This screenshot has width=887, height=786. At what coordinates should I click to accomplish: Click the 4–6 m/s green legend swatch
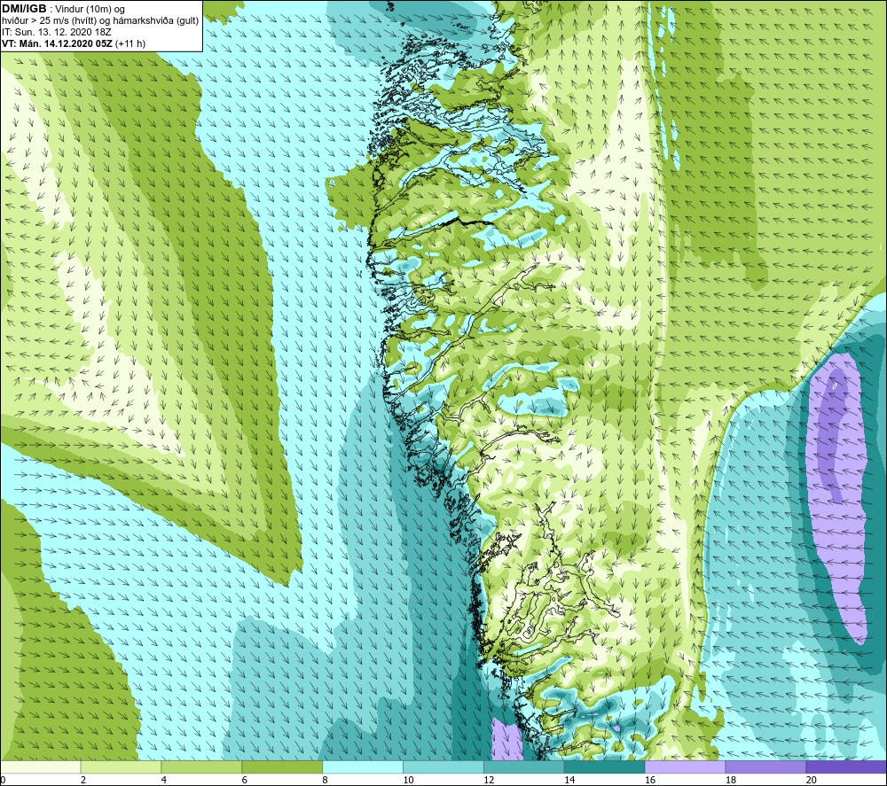coord(201,767)
